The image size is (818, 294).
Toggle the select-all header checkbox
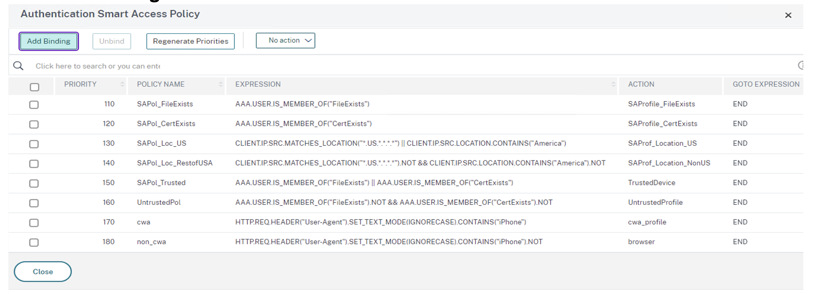(34, 87)
